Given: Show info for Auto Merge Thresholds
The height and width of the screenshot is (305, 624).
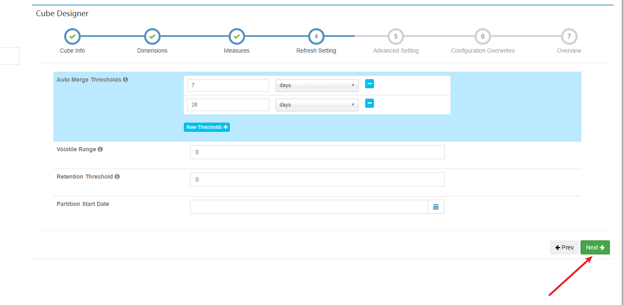Looking at the screenshot, I should click(125, 80).
